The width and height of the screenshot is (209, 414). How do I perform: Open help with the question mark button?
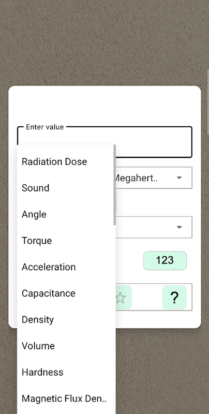click(x=174, y=297)
